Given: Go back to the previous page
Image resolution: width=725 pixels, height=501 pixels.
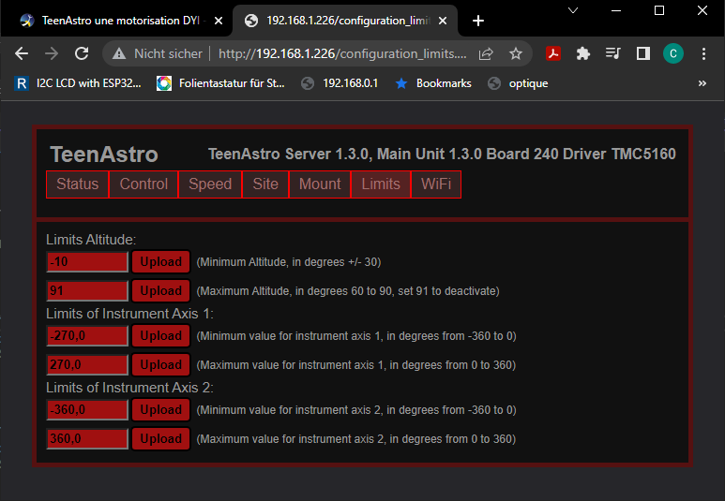Looking at the screenshot, I should pos(22,53).
